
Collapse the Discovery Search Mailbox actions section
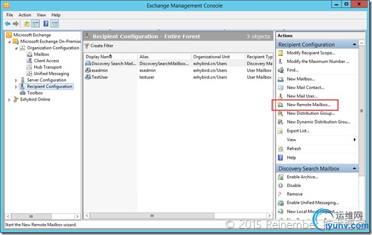point(354,169)
